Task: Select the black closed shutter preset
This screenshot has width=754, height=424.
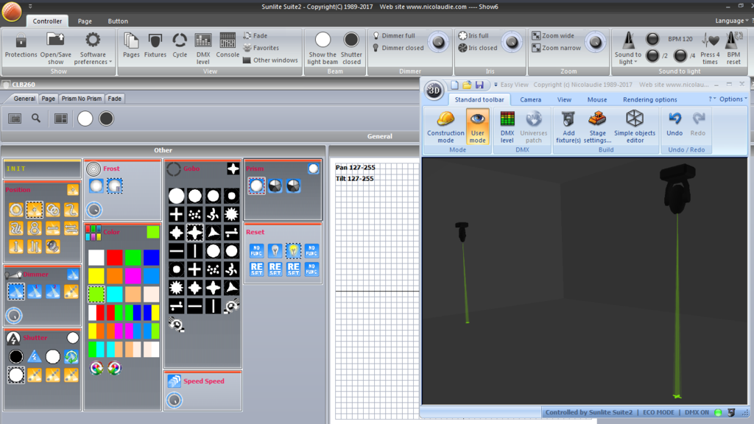Action: pyautogui.click(x=16, y=357)
